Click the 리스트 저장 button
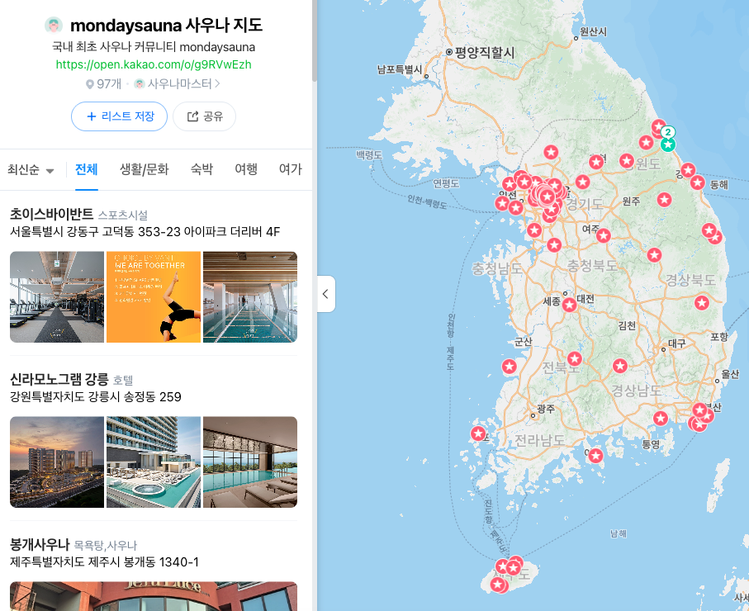This screenshot has height=611, width=749. (120, 116)
